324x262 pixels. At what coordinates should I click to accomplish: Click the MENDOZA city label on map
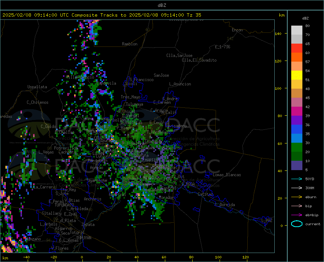coord(96,132)
